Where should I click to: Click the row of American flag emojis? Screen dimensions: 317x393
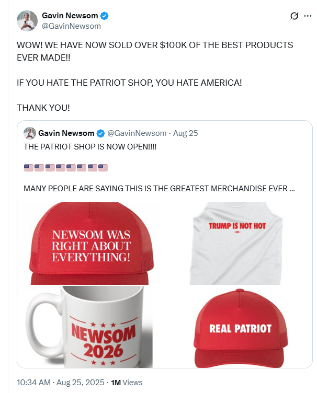pyautogui.click(x=66, y=168)
